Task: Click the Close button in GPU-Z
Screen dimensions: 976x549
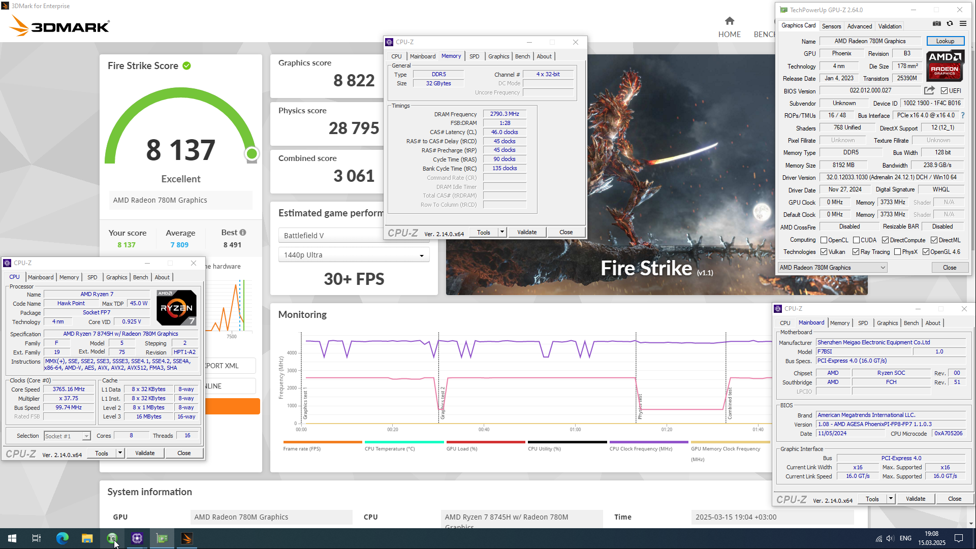Action: 949,268
